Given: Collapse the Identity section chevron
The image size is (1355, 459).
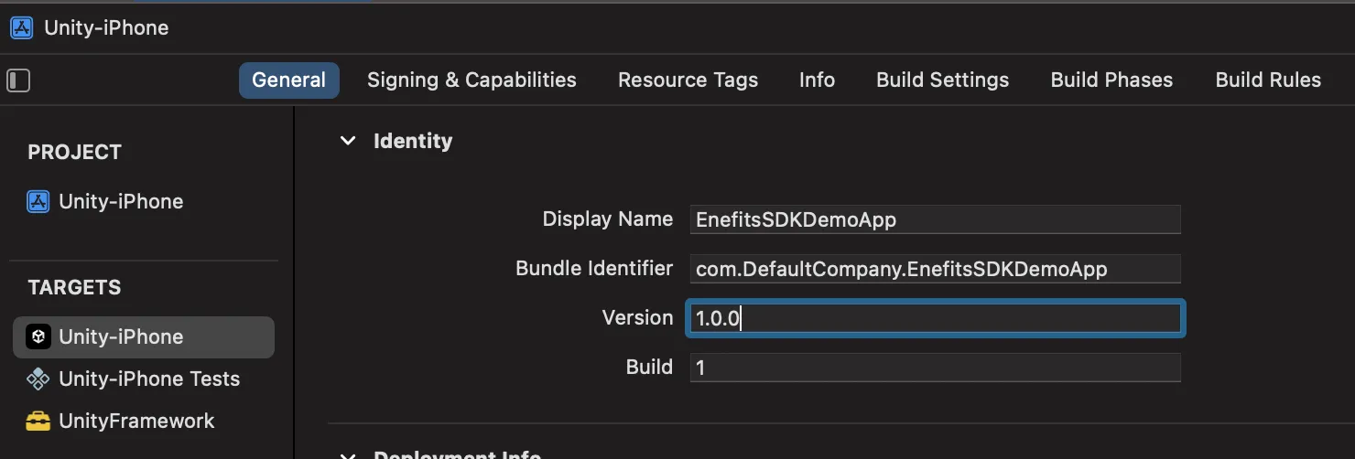Looking at the screenshot, I should (x=348, y=141).
